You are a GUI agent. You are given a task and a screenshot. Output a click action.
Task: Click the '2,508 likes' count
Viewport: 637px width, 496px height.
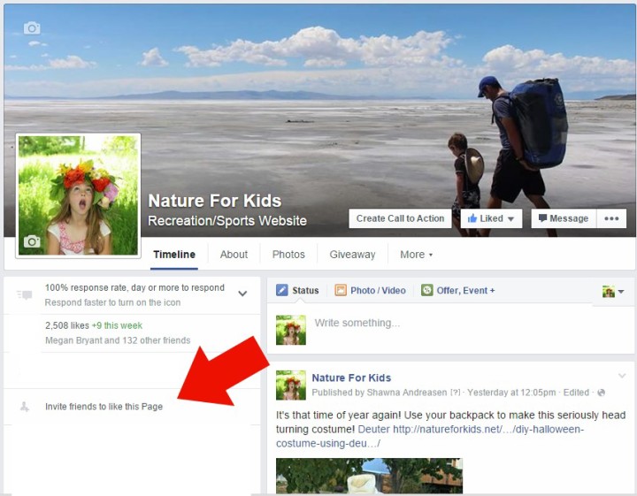click(x=67, y=325)
